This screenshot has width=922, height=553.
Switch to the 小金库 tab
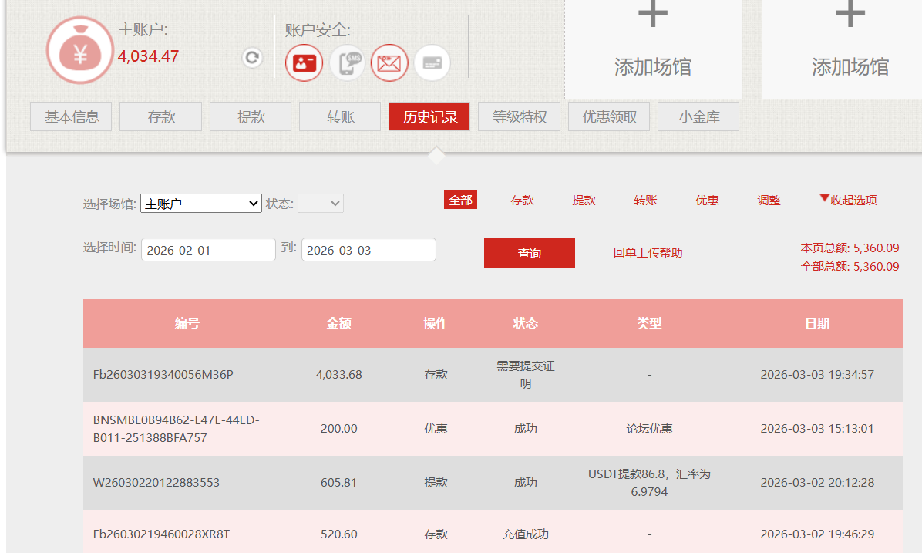698,116
